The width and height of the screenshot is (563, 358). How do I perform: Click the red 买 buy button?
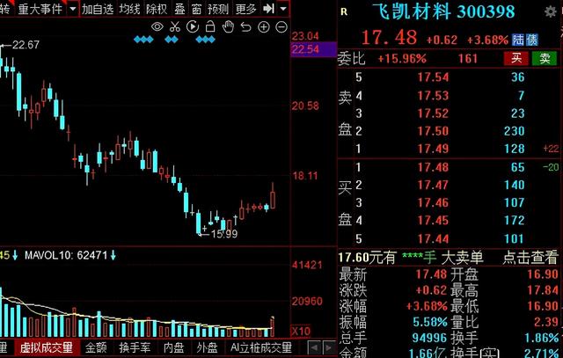[x=516, y=58]
